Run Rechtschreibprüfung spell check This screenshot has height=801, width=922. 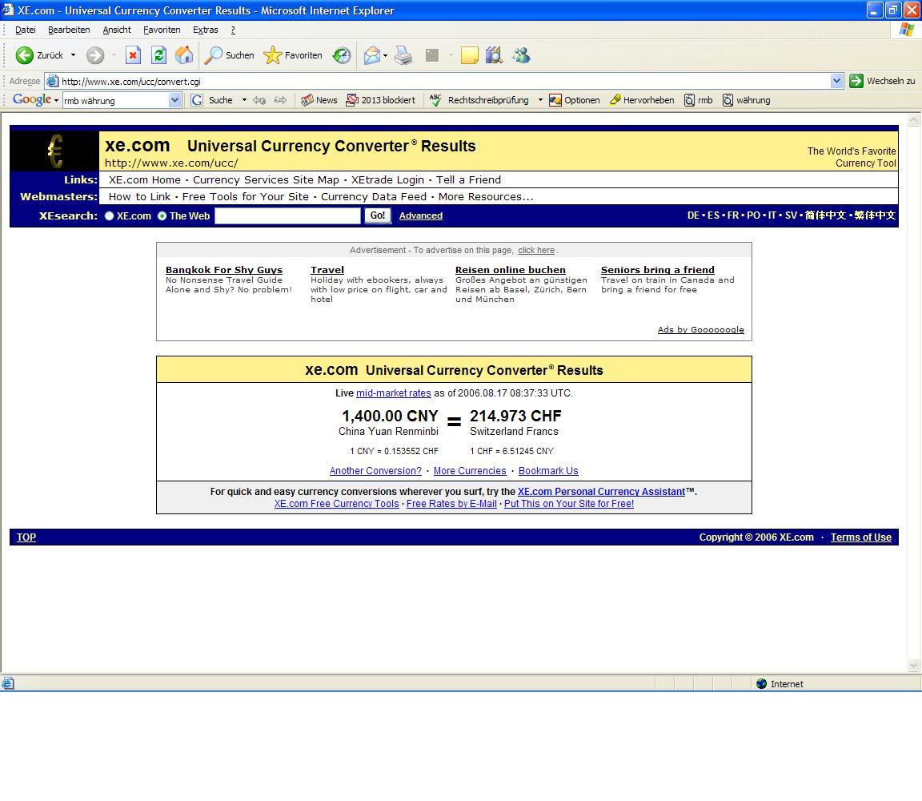pos(479,100)
